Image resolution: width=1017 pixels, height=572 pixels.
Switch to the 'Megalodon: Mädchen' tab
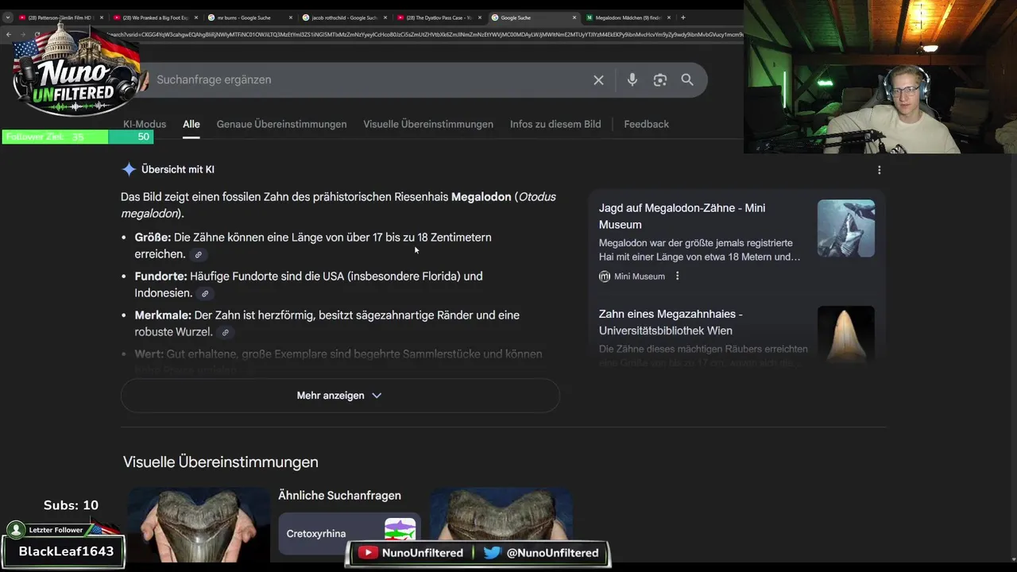[628, 17]
